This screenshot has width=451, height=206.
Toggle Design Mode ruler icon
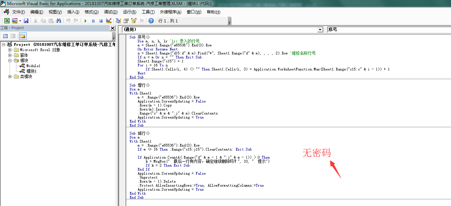tap(108, 21)
